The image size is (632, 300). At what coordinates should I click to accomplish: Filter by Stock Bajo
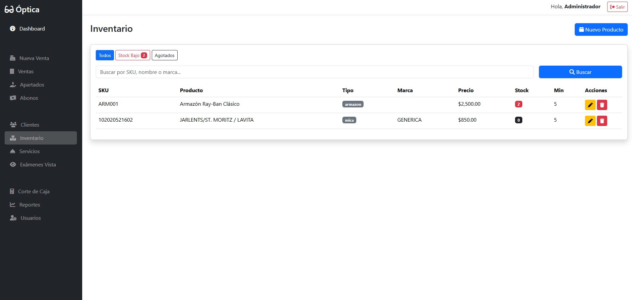click(133, 55)
